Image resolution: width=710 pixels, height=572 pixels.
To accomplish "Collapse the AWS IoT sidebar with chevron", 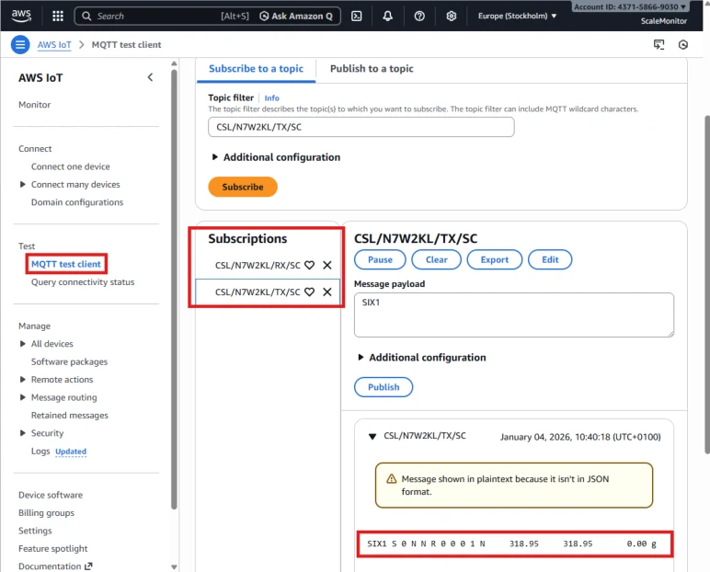I will (x=150, y=77).
